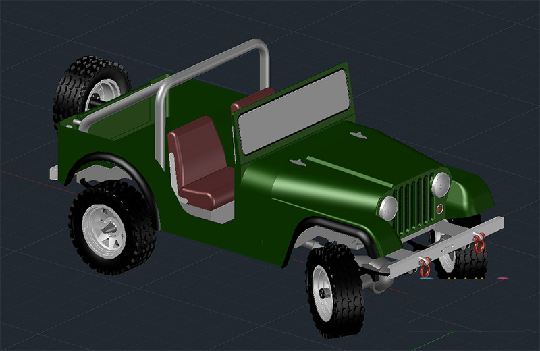Click the slotted front grille
The image size is (540, 351).
tap(414, 201)
